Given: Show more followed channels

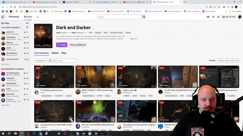Looking at the screenshot, I should pyautogui.click(x=5, y=64).
